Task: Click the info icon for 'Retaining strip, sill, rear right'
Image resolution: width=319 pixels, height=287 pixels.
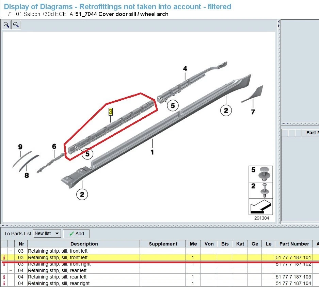Action: [x=4, y=283]
